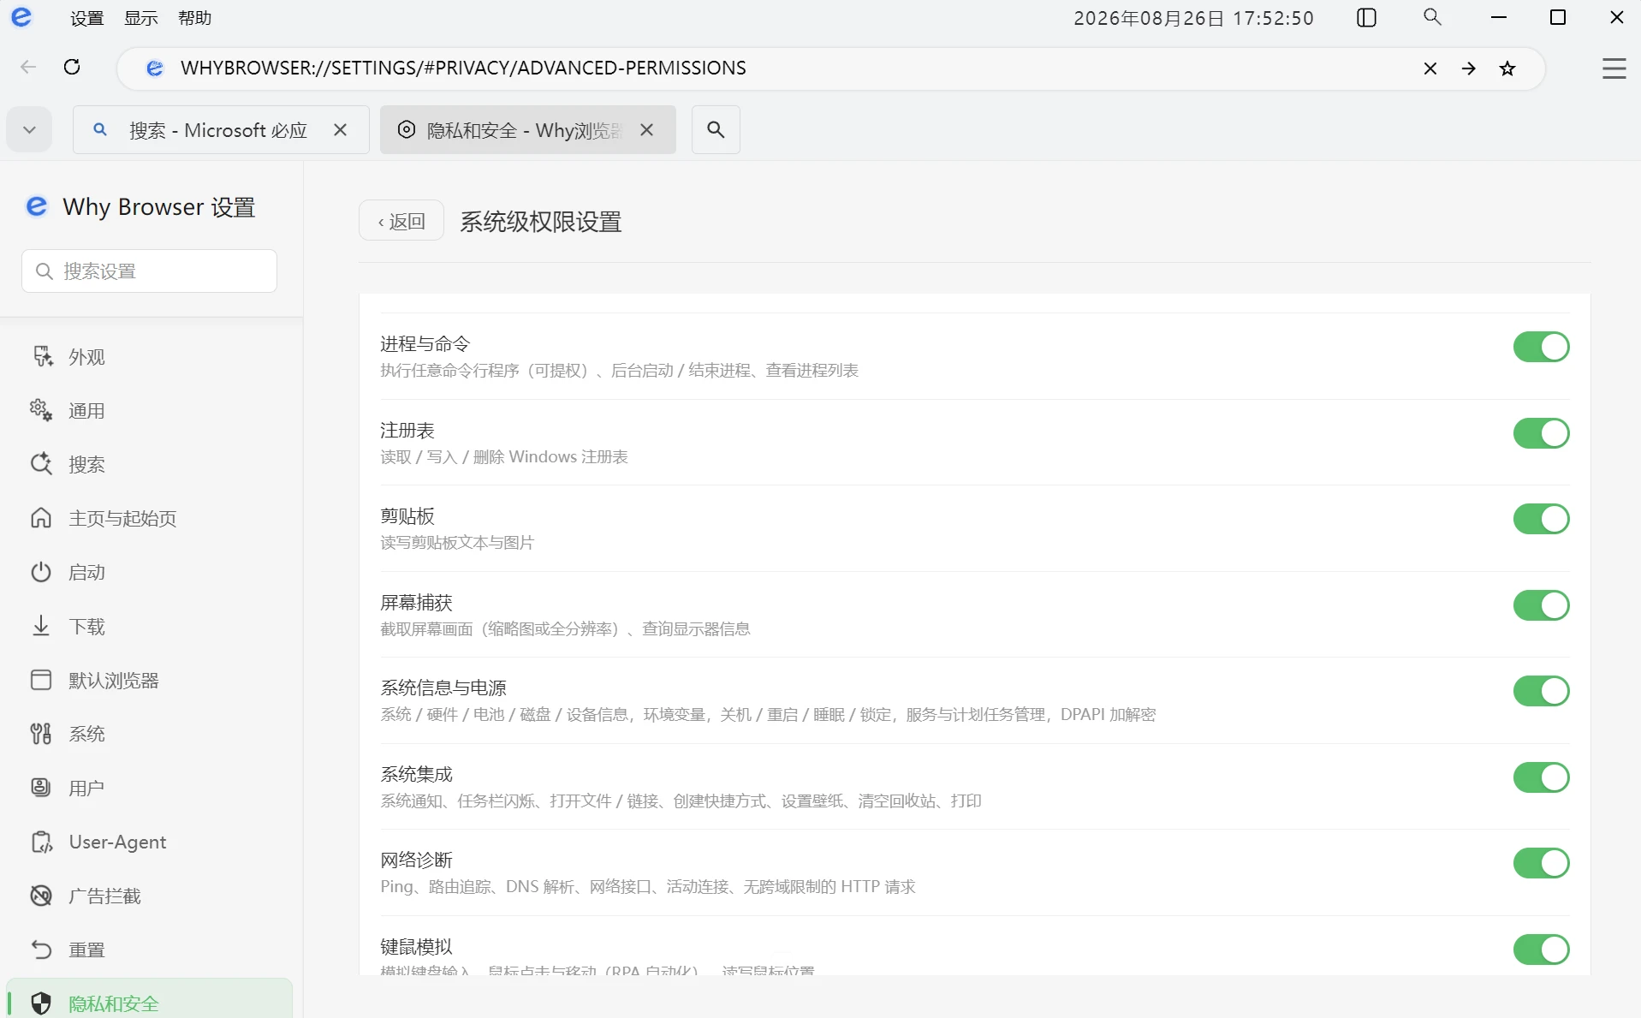This screenshot has height=1018, width=1641.
Task: Open the hamburger main menu
Action: [x=1614, y=68]
